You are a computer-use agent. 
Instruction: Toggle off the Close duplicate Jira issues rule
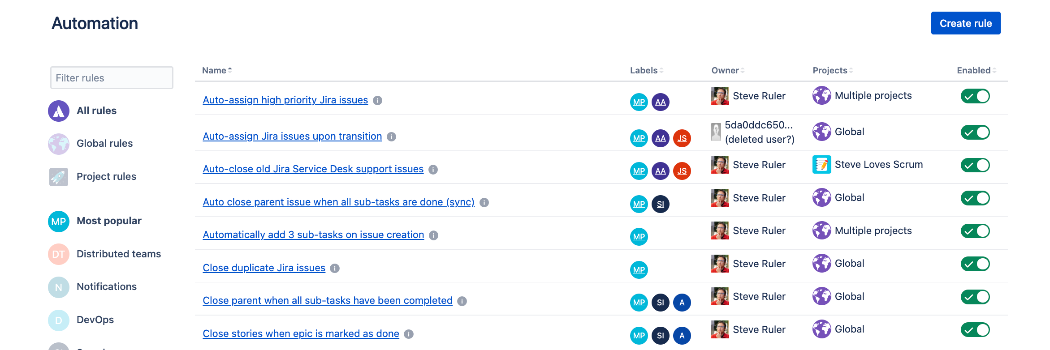point(975,264)
